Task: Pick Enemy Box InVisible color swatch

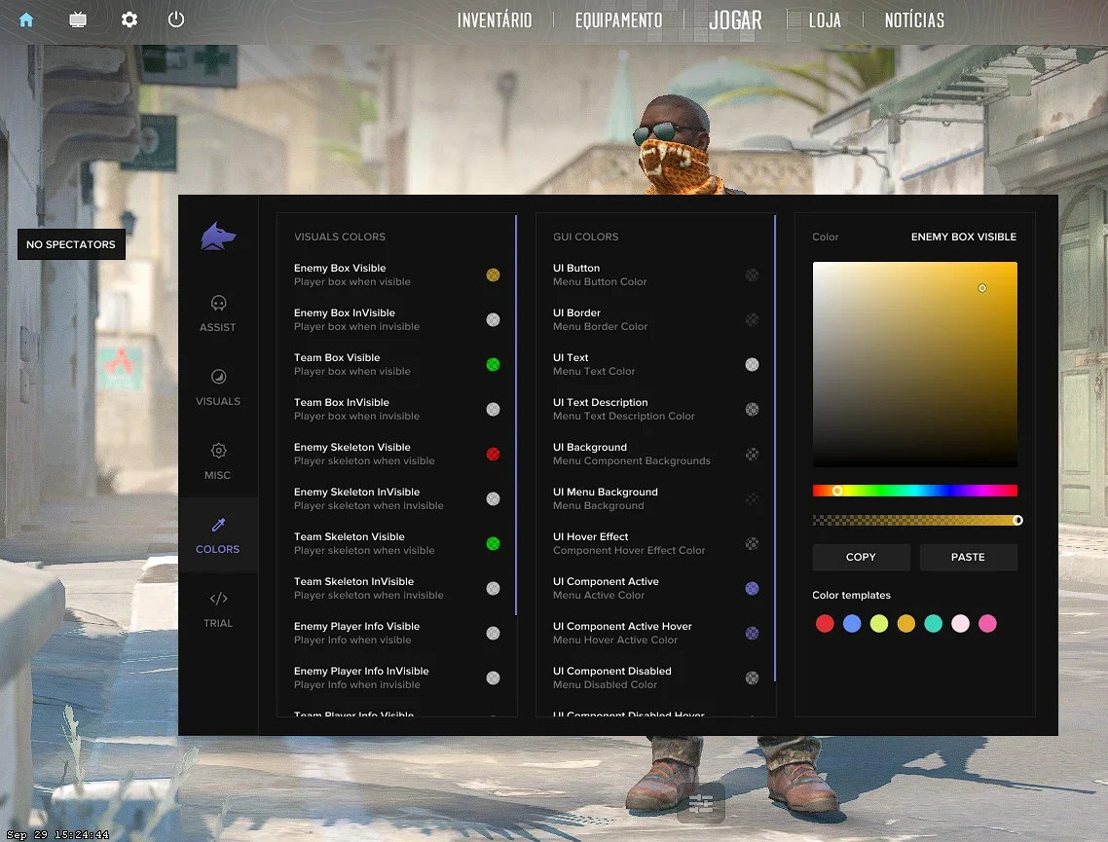Action: pyautogui.click(x=494, y=320)
